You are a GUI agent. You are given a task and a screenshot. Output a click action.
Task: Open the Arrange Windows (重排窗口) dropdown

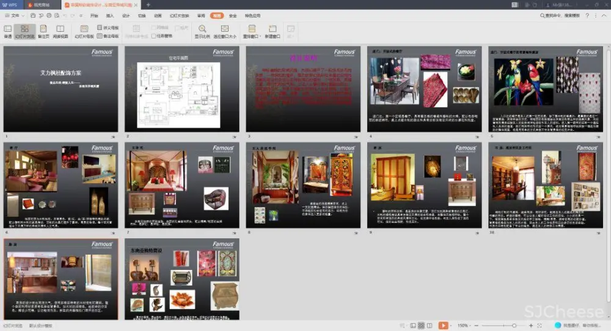252,29
